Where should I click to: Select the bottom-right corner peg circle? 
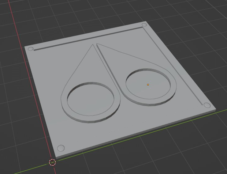207,105
